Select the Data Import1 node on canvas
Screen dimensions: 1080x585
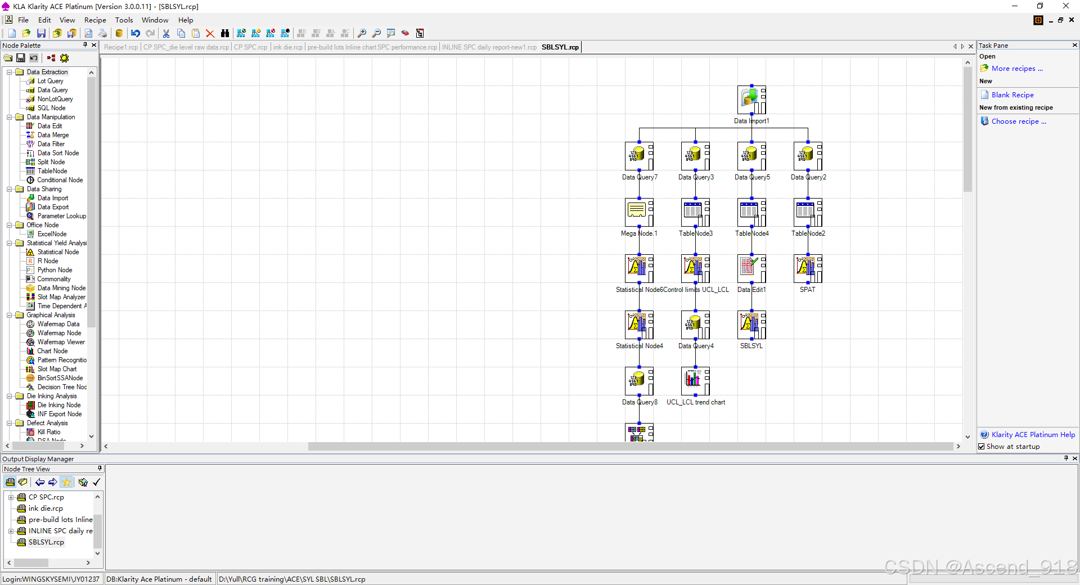click(x=751, y=100)
